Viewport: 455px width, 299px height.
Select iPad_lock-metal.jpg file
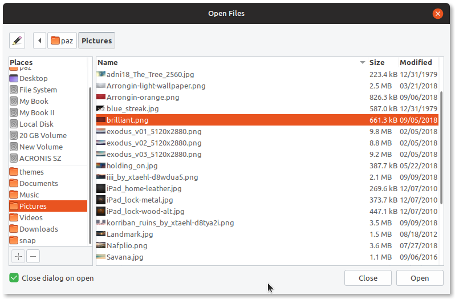tap(267, 200)
